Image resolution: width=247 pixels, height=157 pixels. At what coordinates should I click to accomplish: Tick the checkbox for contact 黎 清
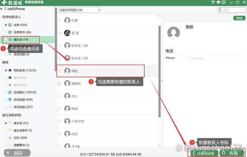tap(60, 33)
